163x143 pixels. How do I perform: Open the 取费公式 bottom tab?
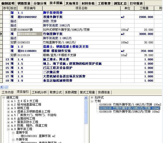(56, 92)
